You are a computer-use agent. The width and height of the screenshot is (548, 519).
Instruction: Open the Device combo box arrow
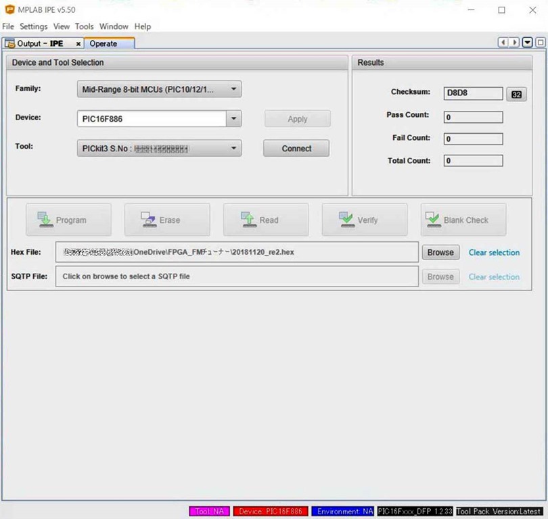(233, 119)
